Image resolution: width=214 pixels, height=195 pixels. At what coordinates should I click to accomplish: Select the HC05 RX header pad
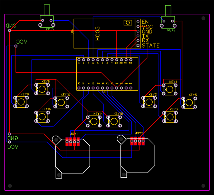click(138, 40)
